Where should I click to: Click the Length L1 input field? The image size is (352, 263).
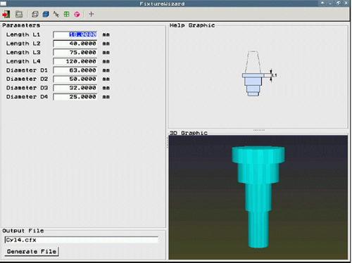(75, 34)
